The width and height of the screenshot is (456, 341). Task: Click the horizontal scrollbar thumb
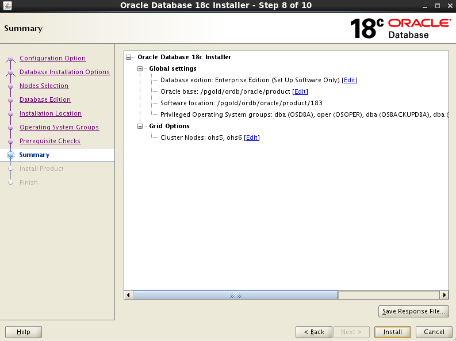click(x=236, y=295)
